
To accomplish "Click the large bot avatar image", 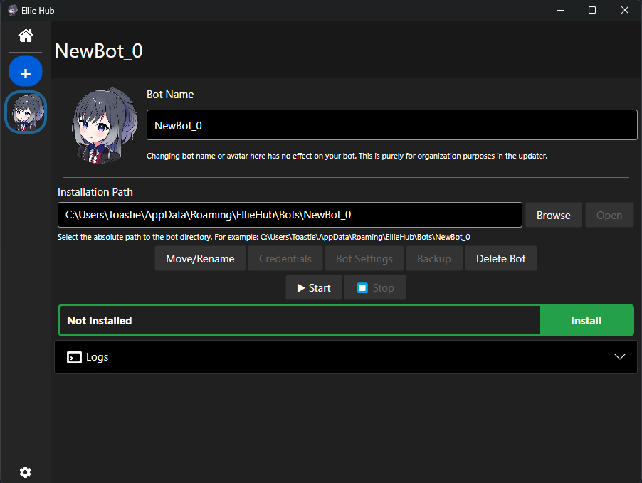I will pyautogui.click(x=105, y=125).
